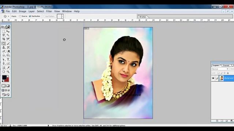The width and height of the screenshot is (234, 131).
Task: Click the foreground color swatch
Action: click(x=4, y=77)
